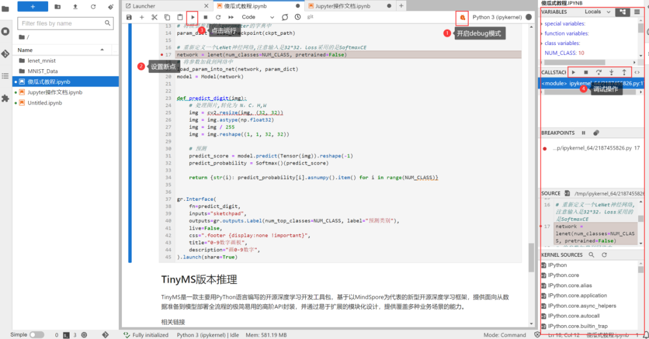Step out of the function
The width and height of the screenshot is (649, 339).
pos(624,73)
